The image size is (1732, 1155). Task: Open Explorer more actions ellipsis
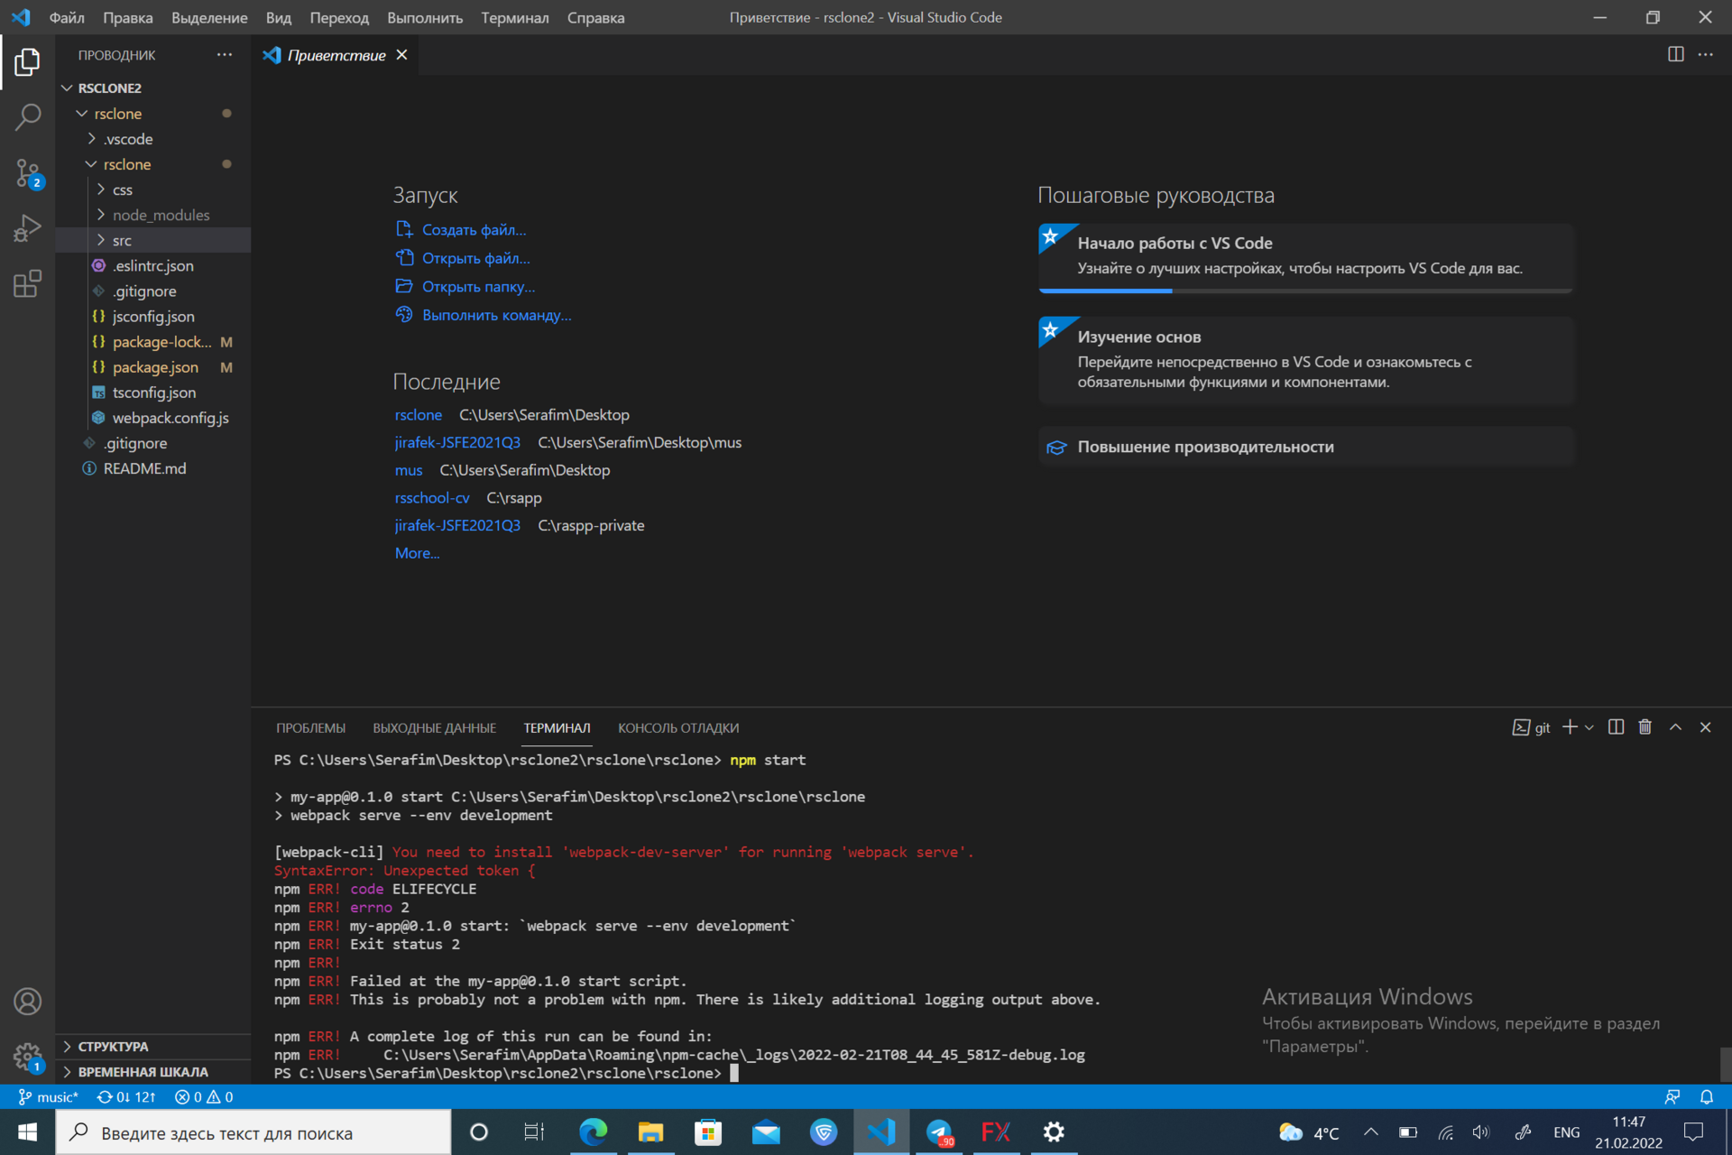[225, 55]
